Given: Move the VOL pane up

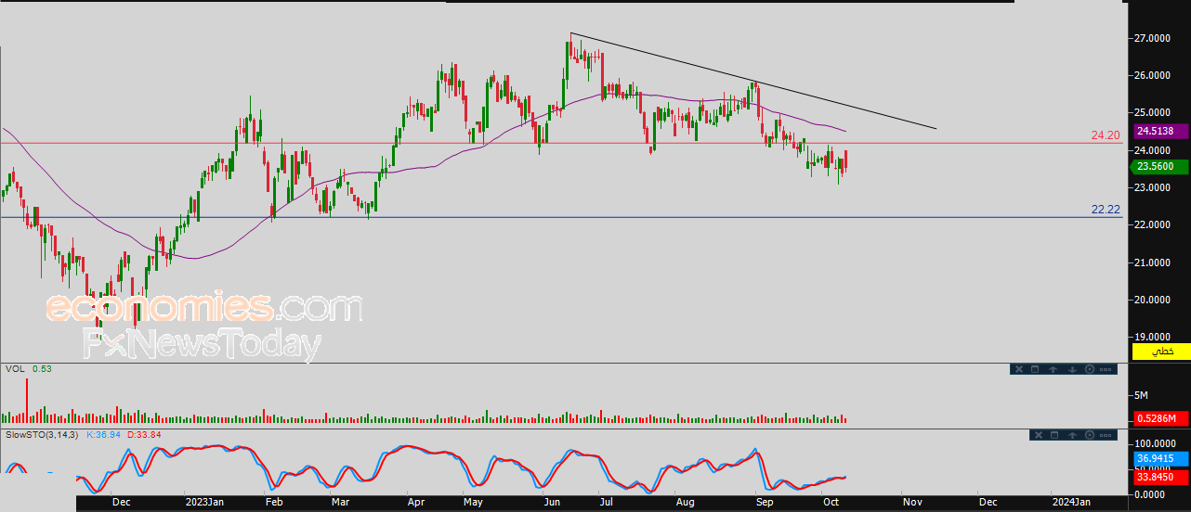Looking at the screenshot, I should (1054, 369).
